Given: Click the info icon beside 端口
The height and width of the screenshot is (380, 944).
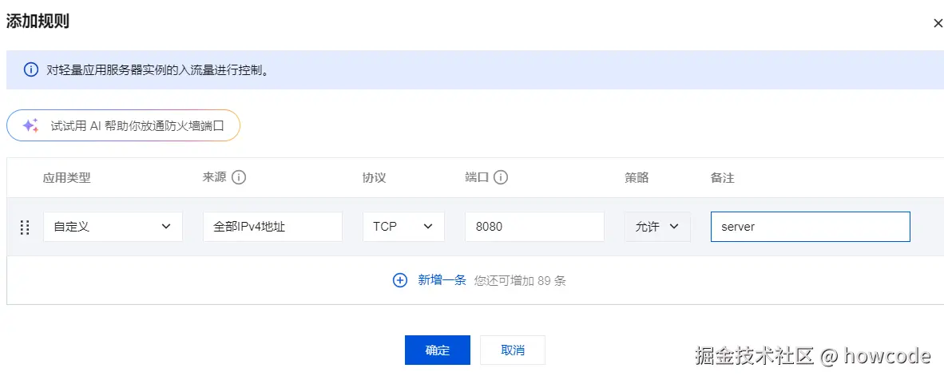Looking at the screenshot, I should [501, 177].
